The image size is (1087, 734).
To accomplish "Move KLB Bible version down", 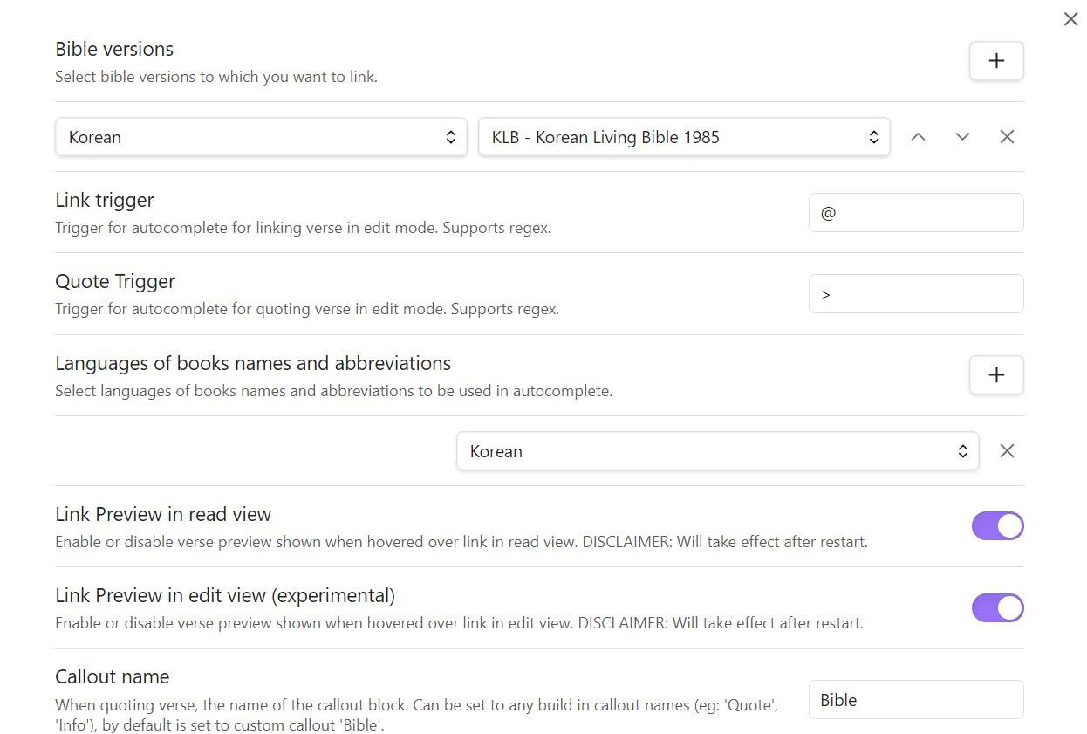I will tap(962, 137).
